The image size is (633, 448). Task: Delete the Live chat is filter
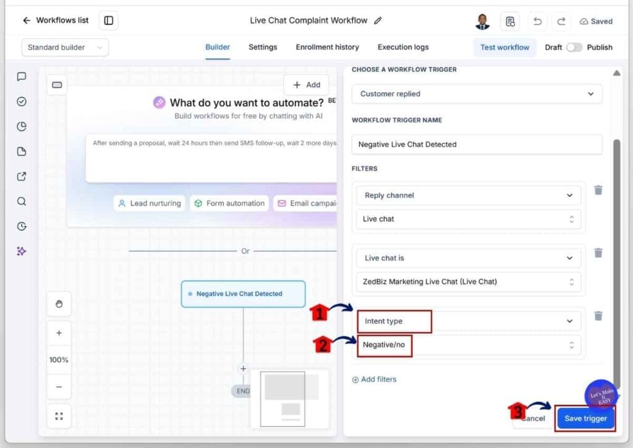pyautogui.click(x=598, y=253)
